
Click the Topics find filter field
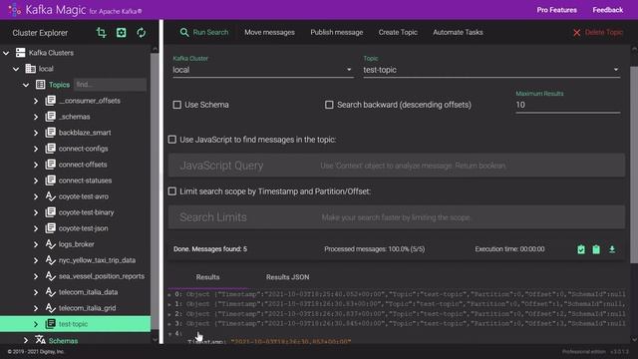110,84
